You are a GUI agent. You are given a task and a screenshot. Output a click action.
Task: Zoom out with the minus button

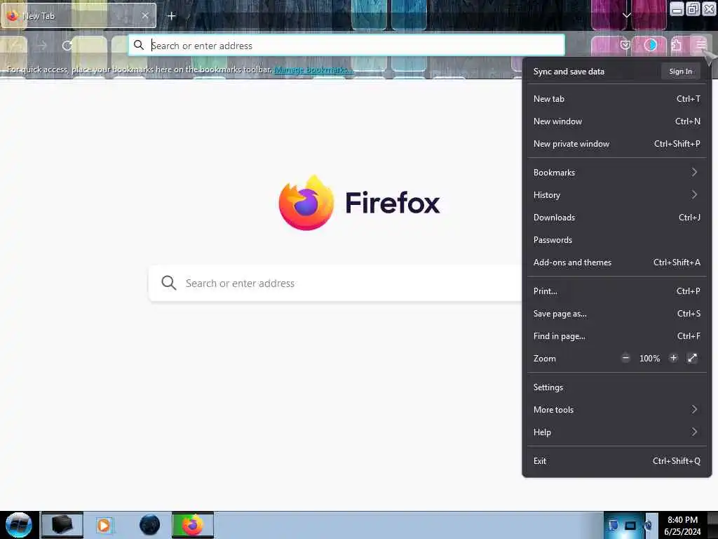(x=625, y=358)
